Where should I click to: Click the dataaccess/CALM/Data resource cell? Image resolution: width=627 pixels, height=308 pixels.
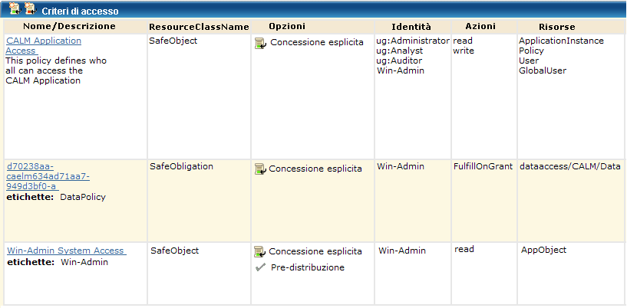click(570, 165)
